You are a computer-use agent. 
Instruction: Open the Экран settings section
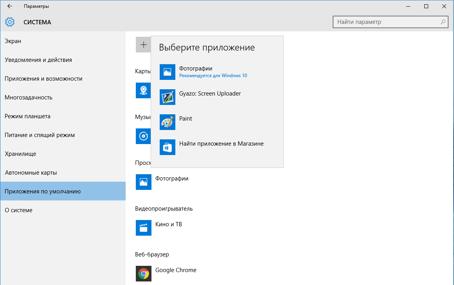pos(13,41)
